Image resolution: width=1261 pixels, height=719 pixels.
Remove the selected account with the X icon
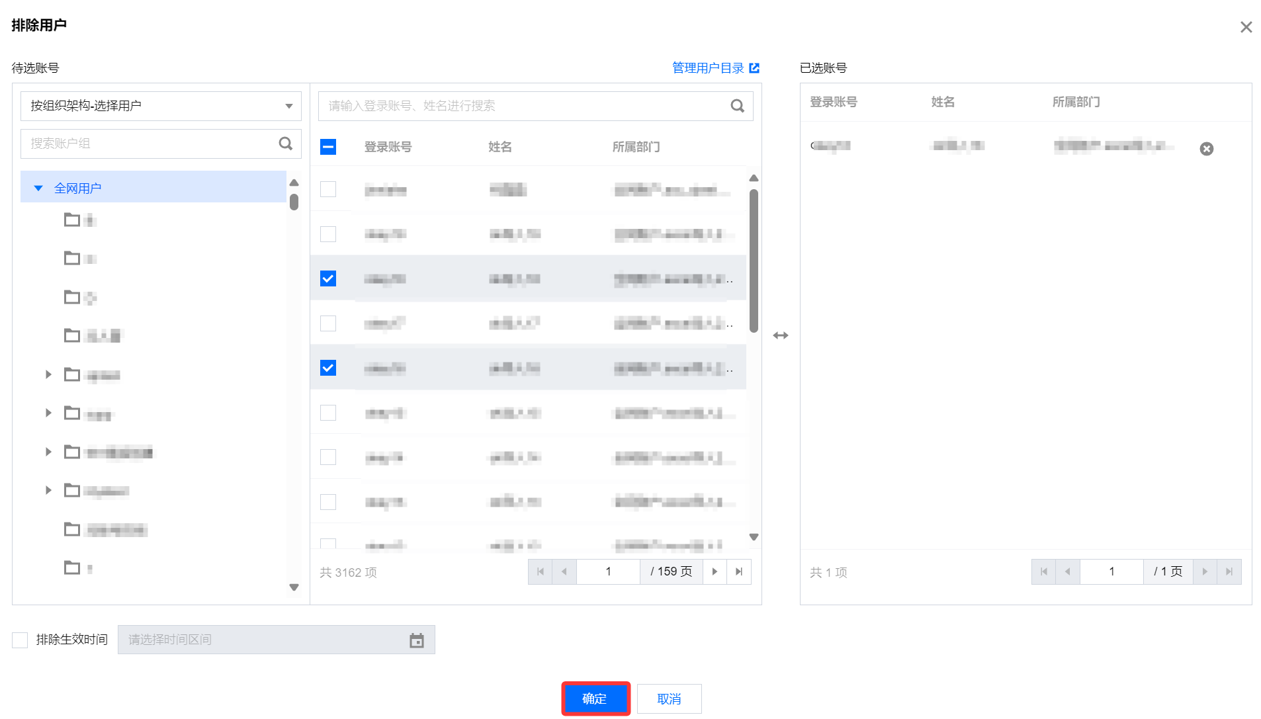coord(1206,149)
